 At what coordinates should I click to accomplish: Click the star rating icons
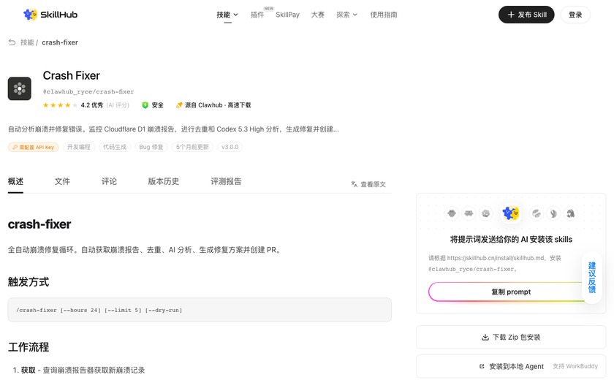(x=60, y=105)
